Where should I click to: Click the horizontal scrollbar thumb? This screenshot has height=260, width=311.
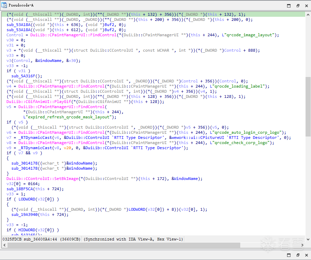coord(124,245)
